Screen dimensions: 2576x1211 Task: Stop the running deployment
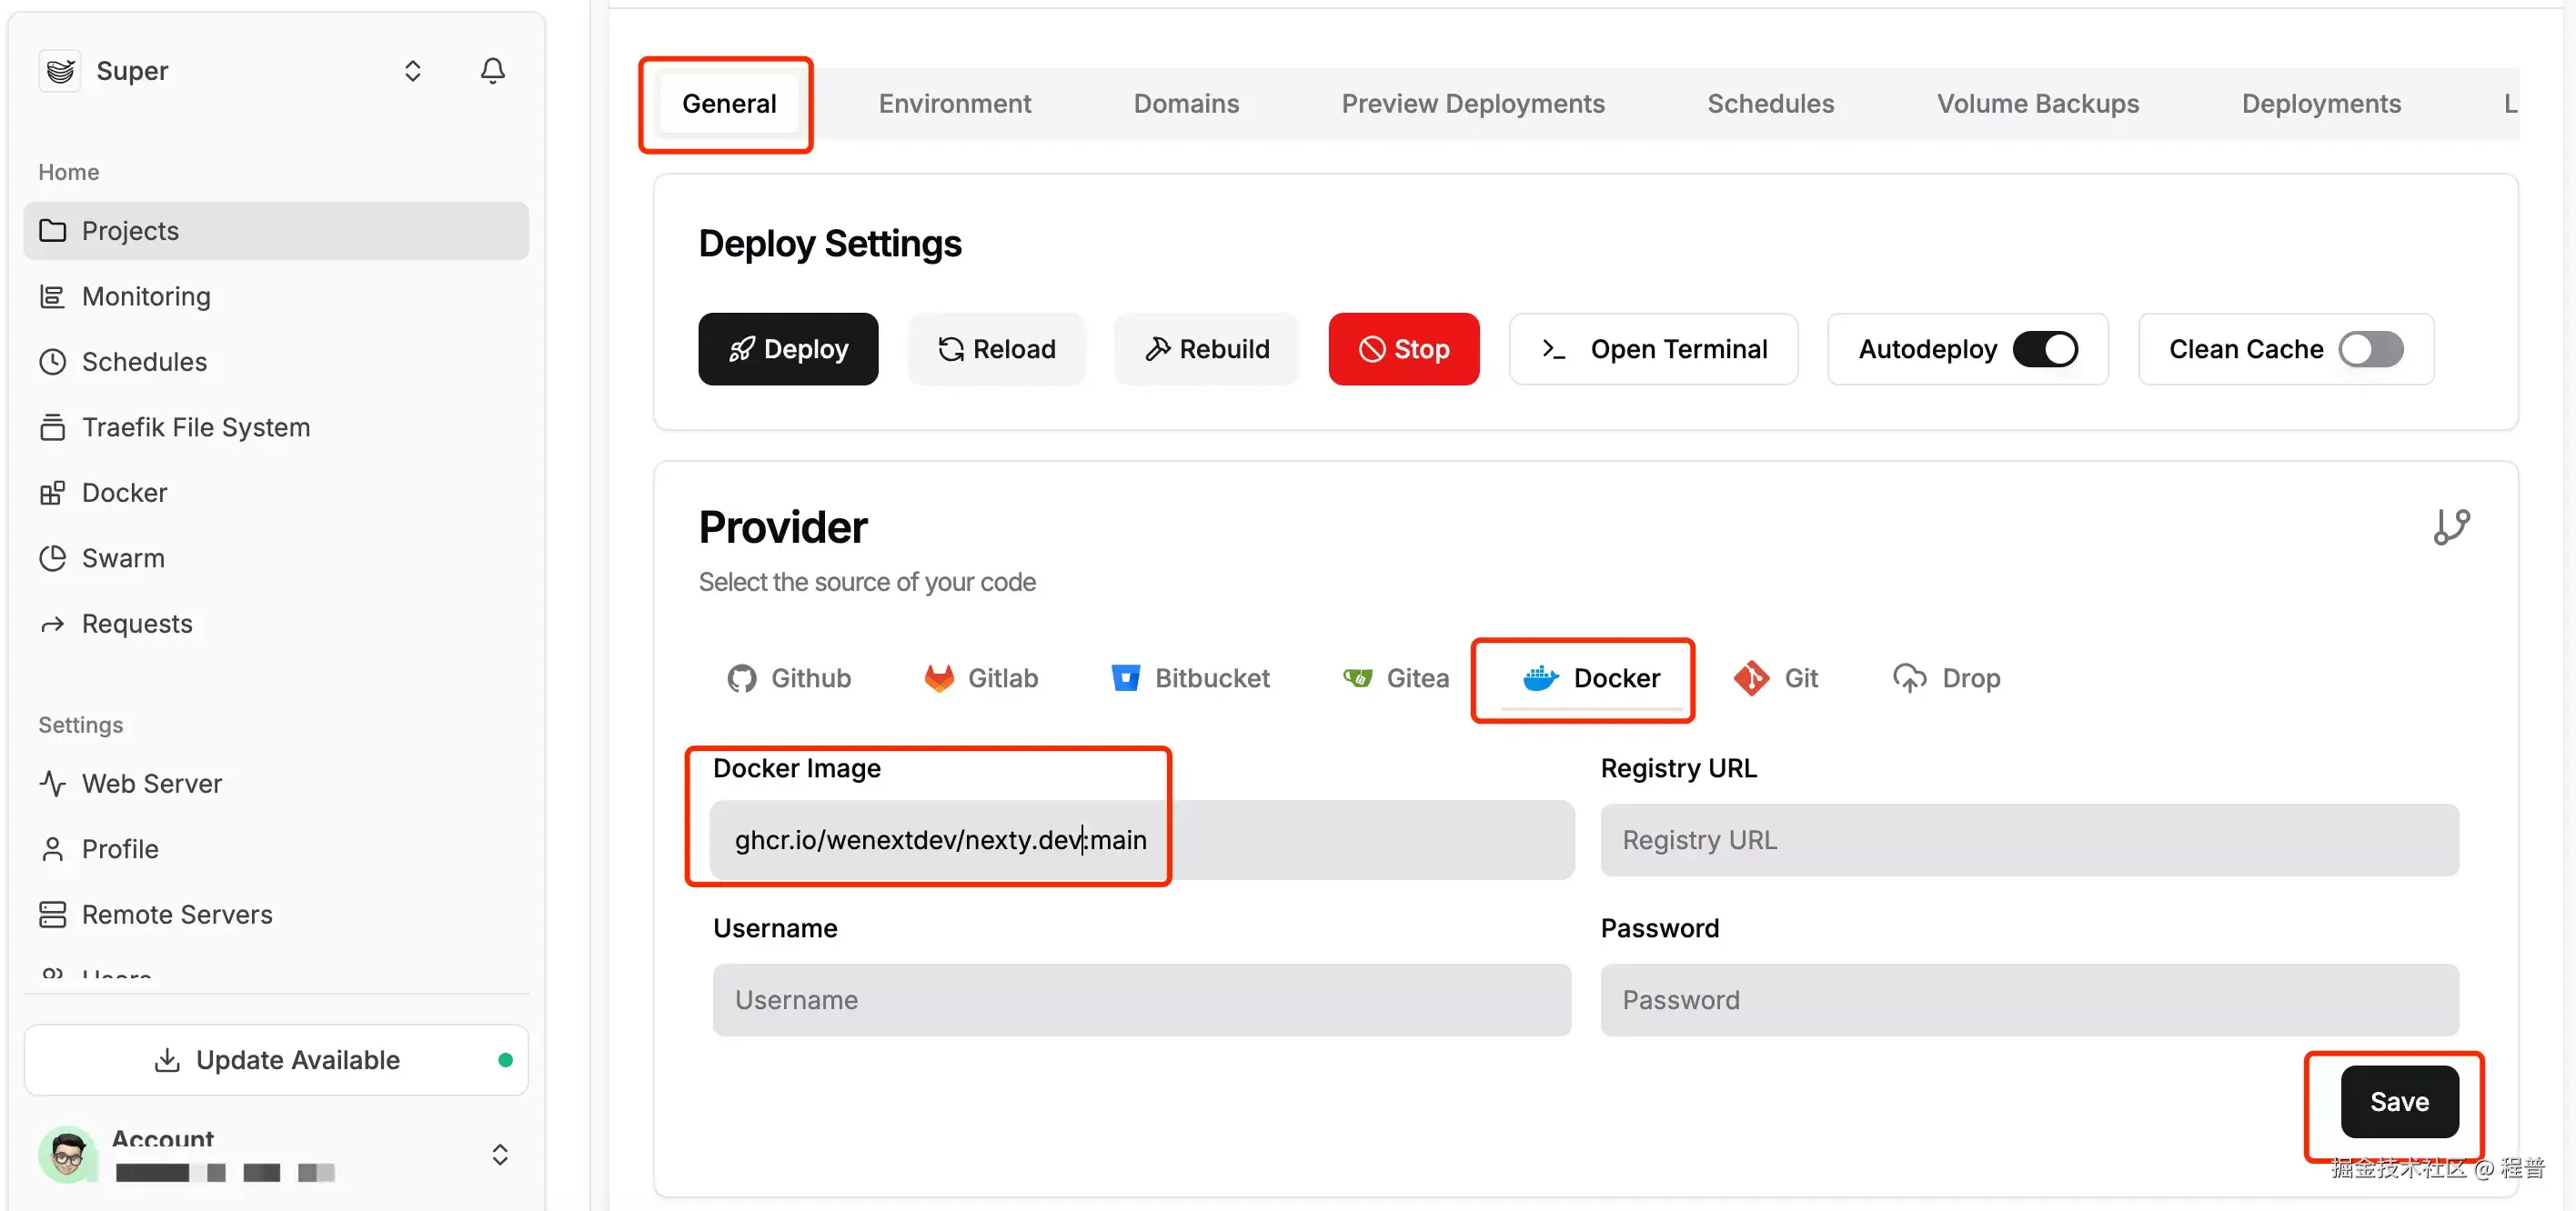[1404, 349]
